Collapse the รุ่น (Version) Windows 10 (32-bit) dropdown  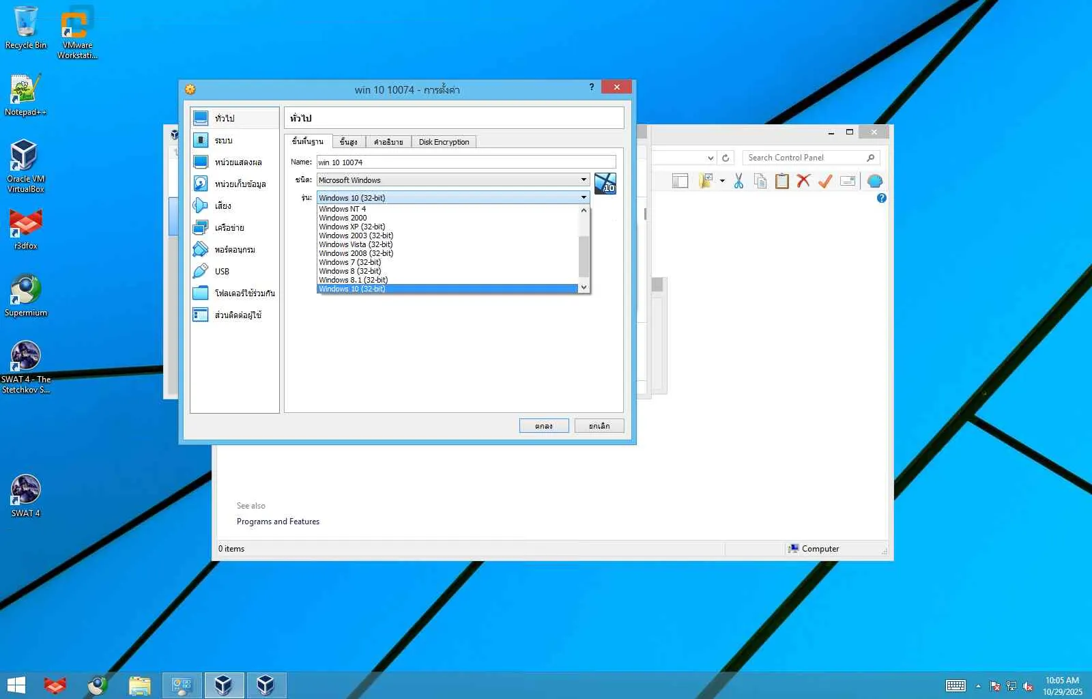[452, 198]
